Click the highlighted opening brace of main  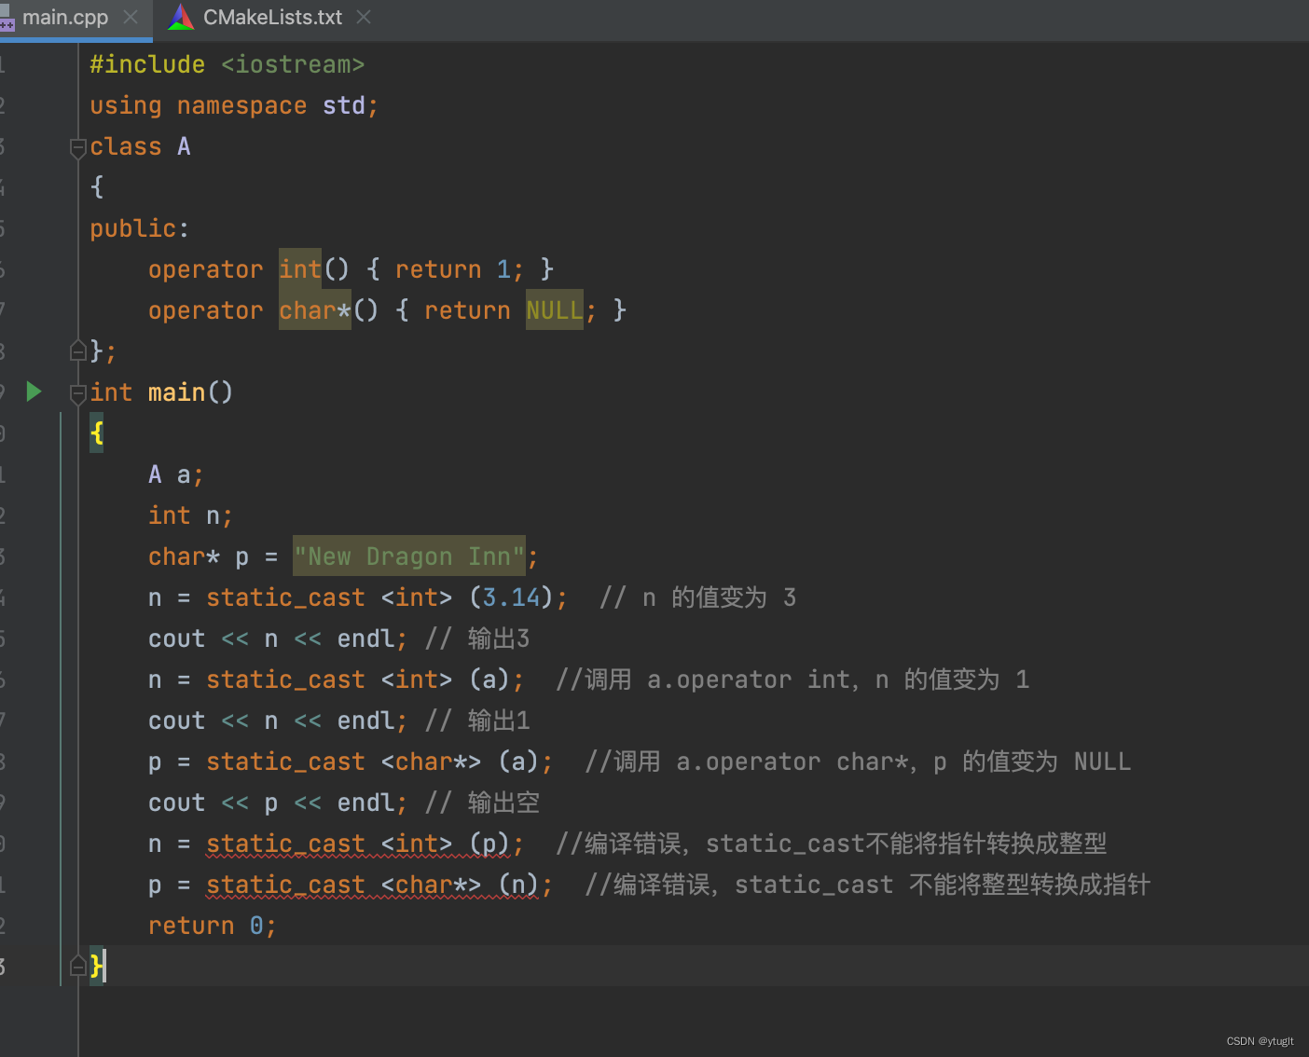pos(97,432)
